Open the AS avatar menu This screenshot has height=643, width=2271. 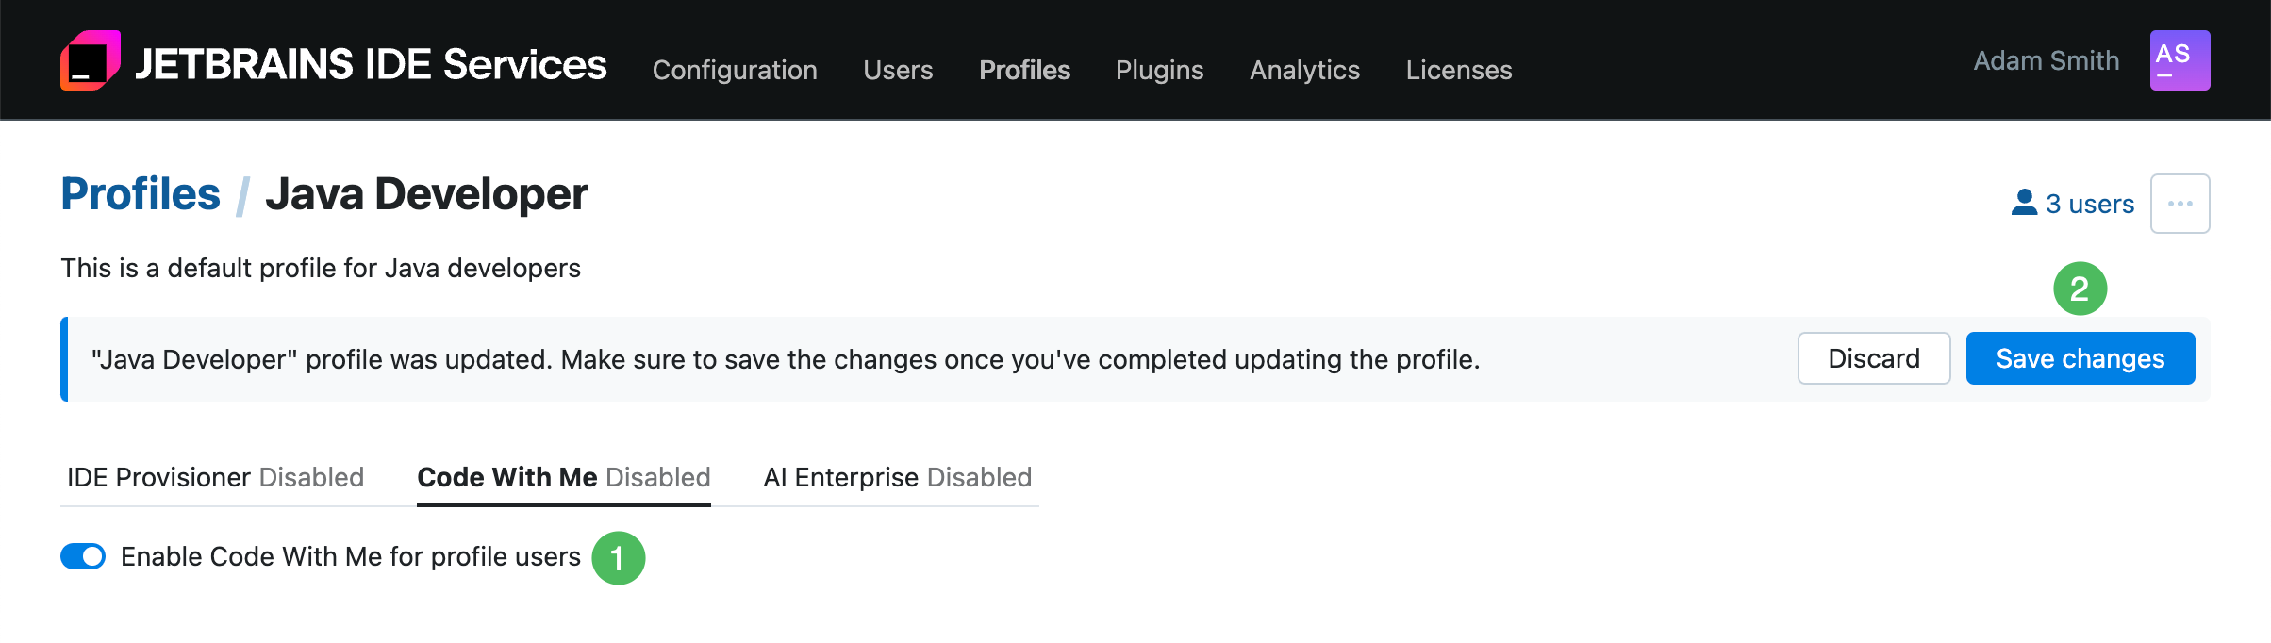(2180, 59)
